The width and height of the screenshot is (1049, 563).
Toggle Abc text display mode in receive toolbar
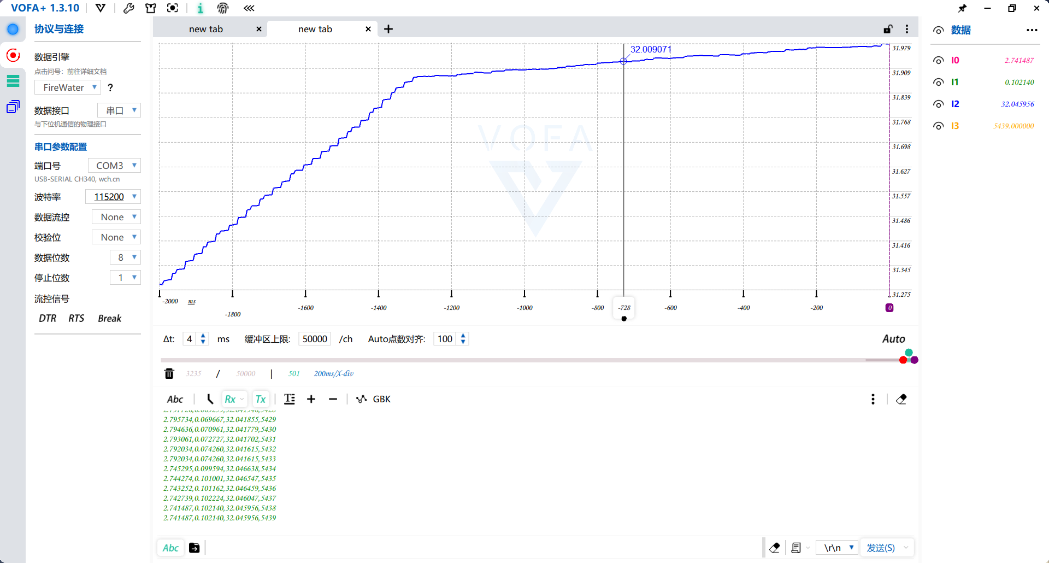(x=175, y=399)
